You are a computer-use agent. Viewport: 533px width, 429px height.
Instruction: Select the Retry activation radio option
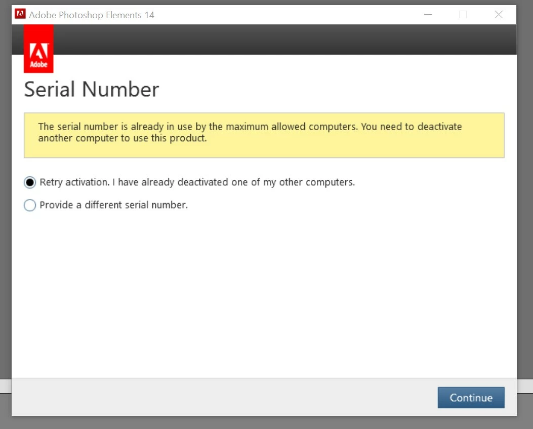pyautogui.click(x=30, y=183)
